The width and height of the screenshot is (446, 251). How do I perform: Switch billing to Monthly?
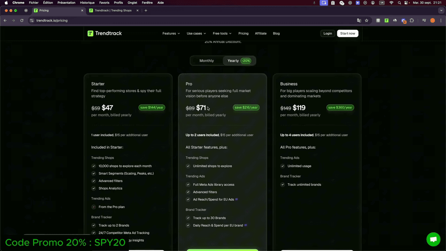[206, 61]
